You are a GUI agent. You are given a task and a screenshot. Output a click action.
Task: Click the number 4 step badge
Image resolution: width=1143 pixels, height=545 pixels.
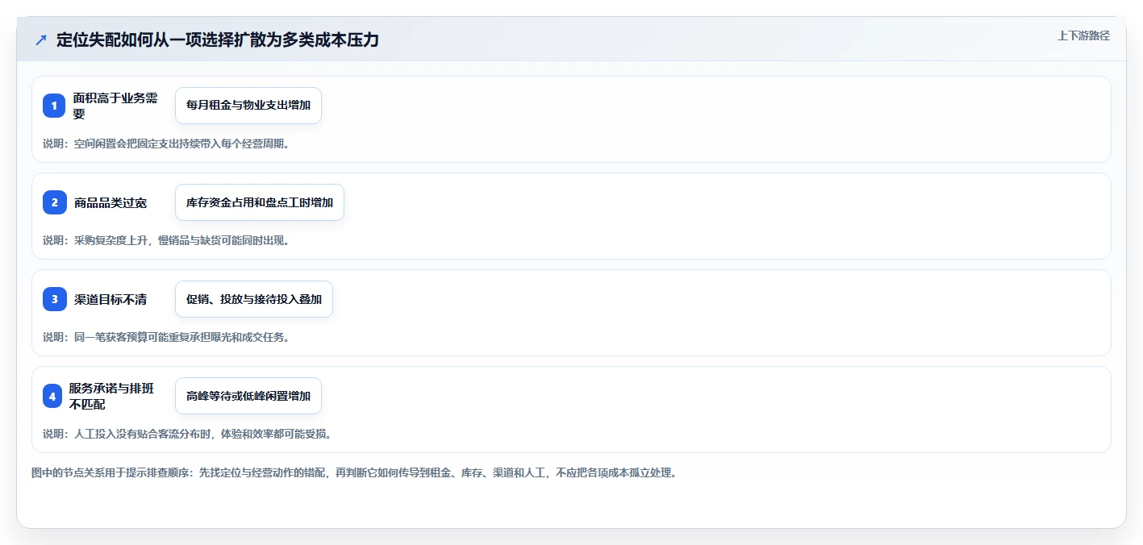(52, 396)
